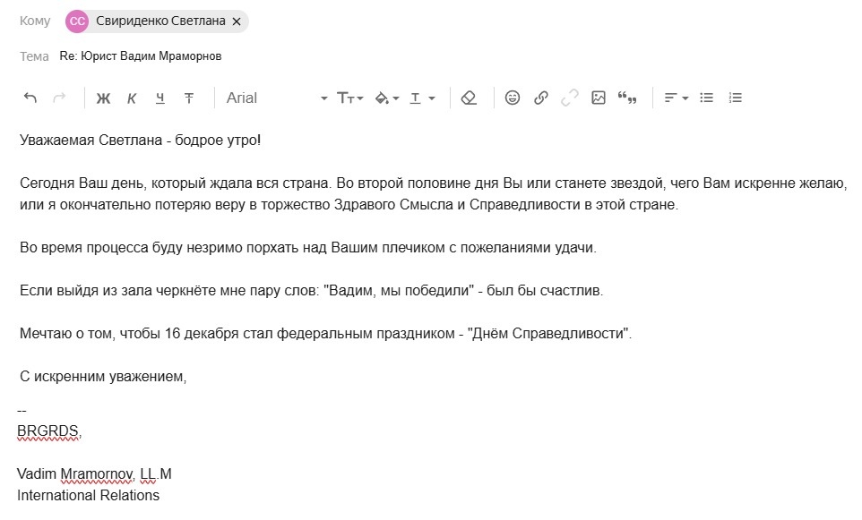
Task: Apply quote formatting
Action: pyautogui.click(x=626, y=98)
